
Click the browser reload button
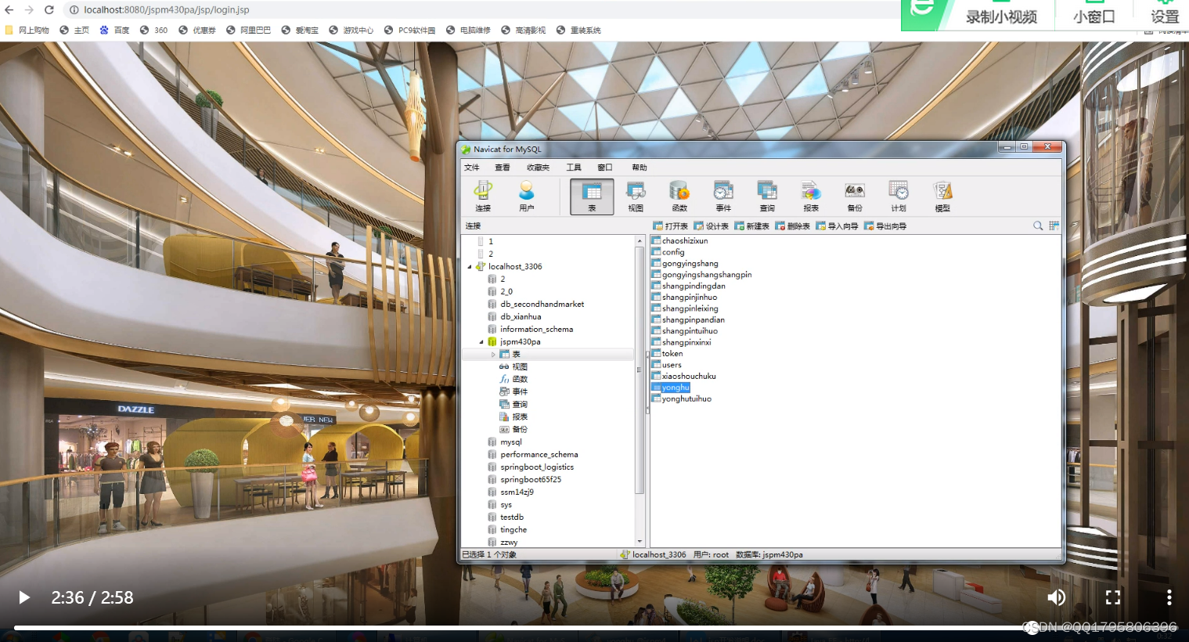[49, 10]
